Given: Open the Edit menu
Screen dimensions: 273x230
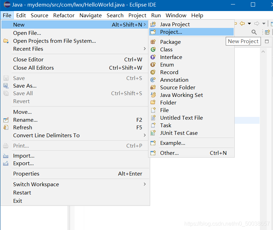Looking at the screenshot, I should tap(21, 15).
